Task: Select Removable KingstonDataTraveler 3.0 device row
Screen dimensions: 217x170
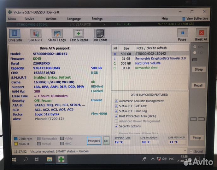Action: click(x=150, y=59)
